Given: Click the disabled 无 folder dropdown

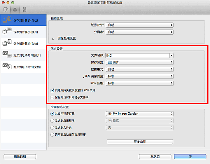Looking at the screenshot, I should click(140, 127).
